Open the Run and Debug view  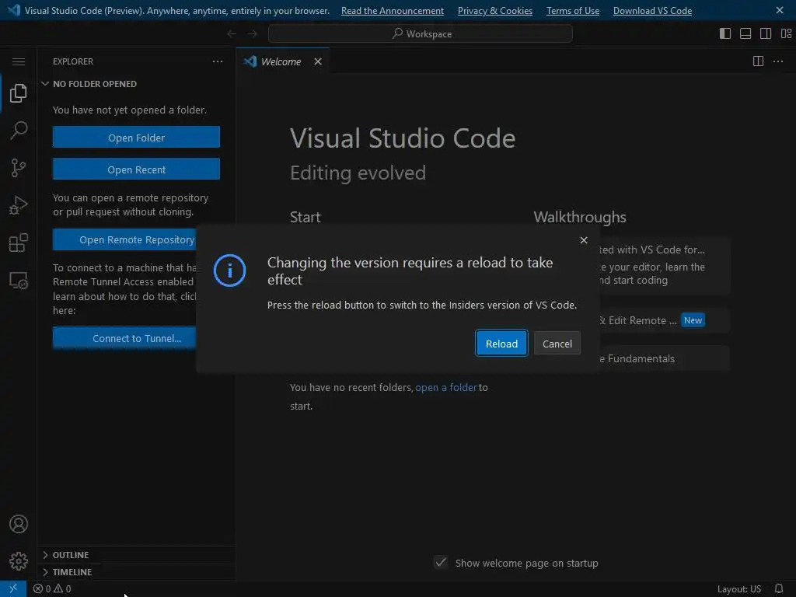(x=19, y=205)
